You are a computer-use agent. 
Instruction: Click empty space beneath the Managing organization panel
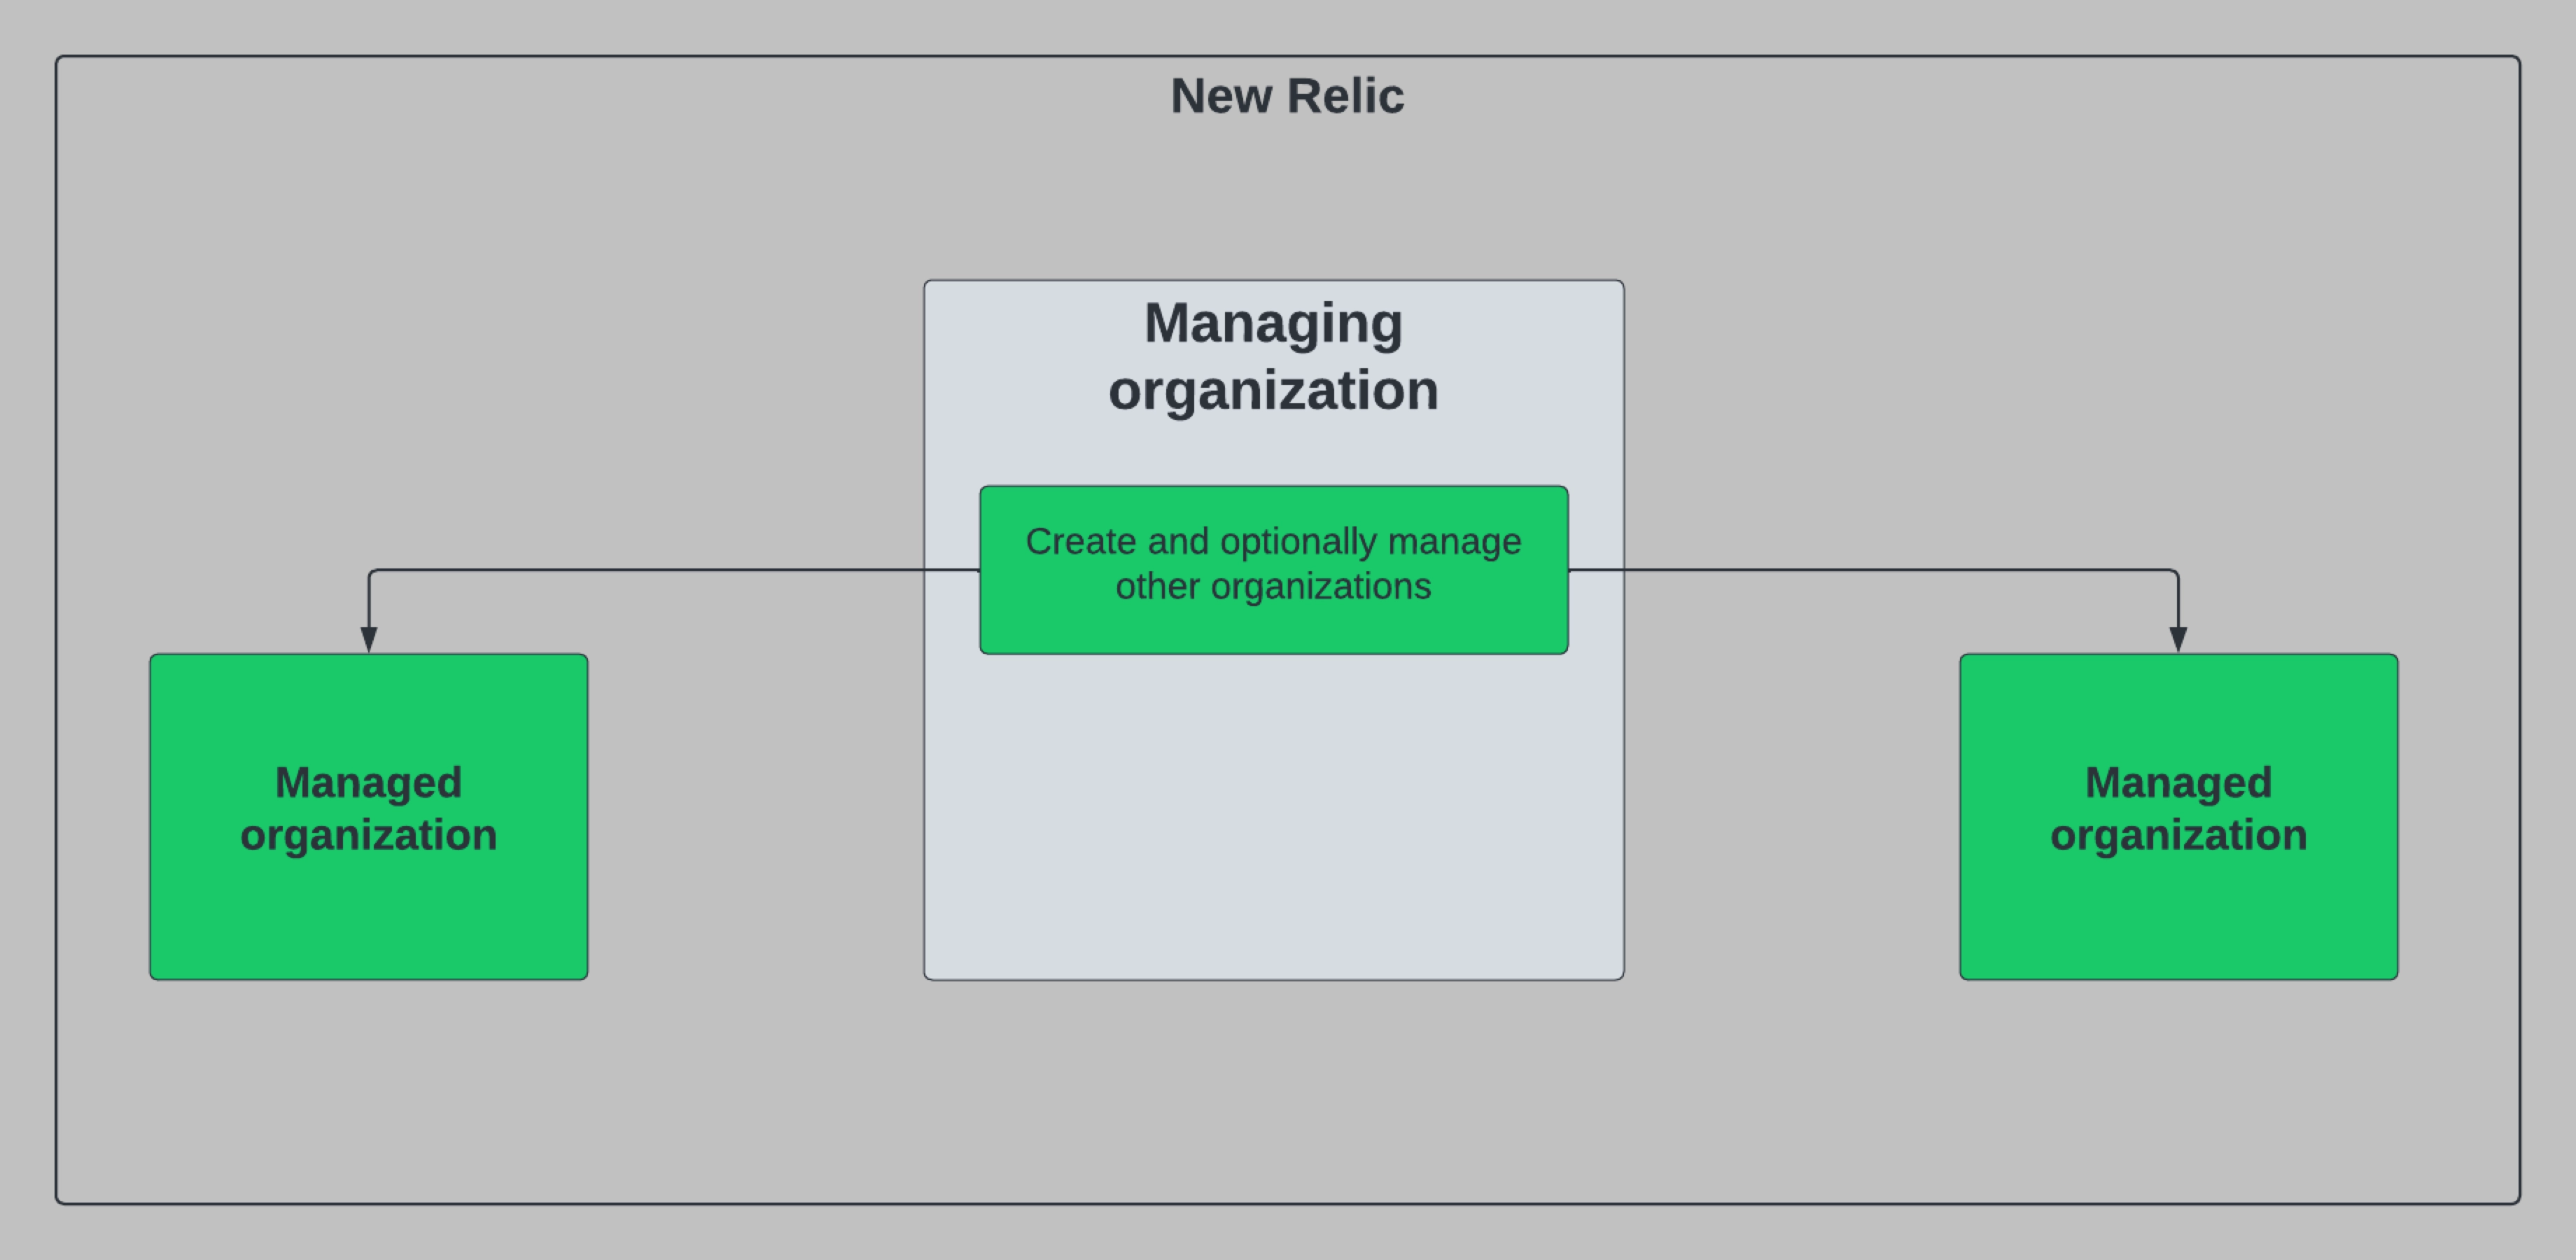[x=1273, y=1090]
